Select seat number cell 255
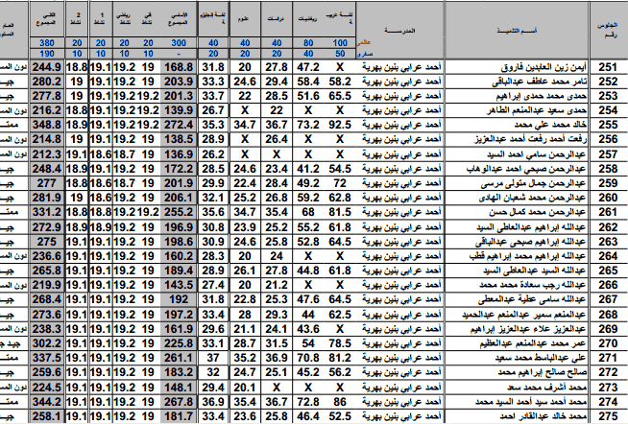The width and height of the screenshot is (628, 424). coord(608,125)
